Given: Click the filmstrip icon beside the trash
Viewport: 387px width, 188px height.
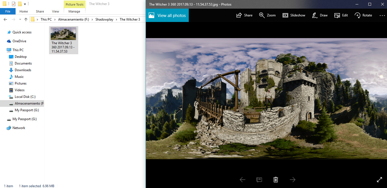Looking at the screenshot, I should [x=259, y=180].
